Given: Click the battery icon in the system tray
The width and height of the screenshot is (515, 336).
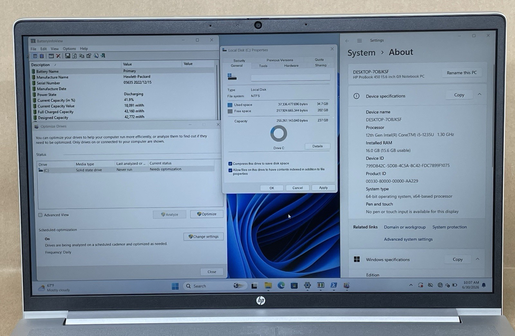Looking at the screenshot, I should [x=454, y=285].
